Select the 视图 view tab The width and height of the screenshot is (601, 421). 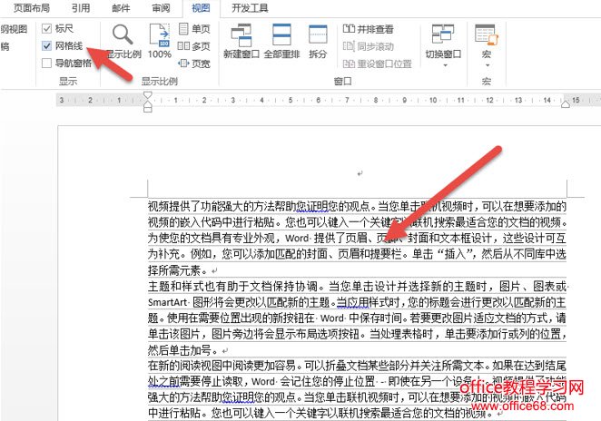point(201,8)
